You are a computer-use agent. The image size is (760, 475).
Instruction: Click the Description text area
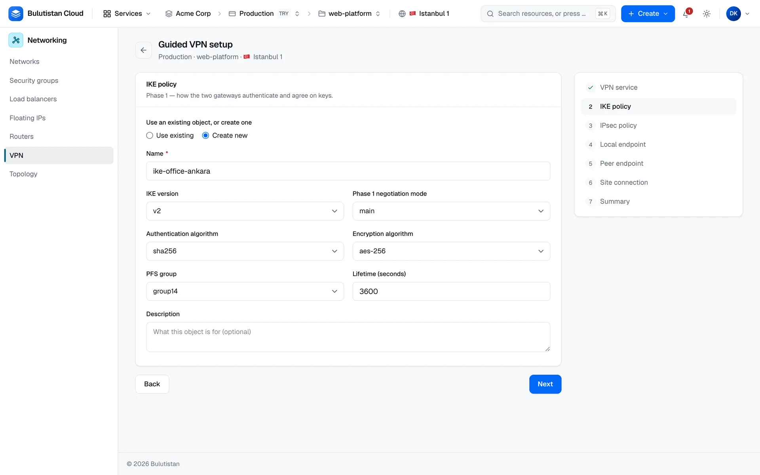click(x=348, y=337)
